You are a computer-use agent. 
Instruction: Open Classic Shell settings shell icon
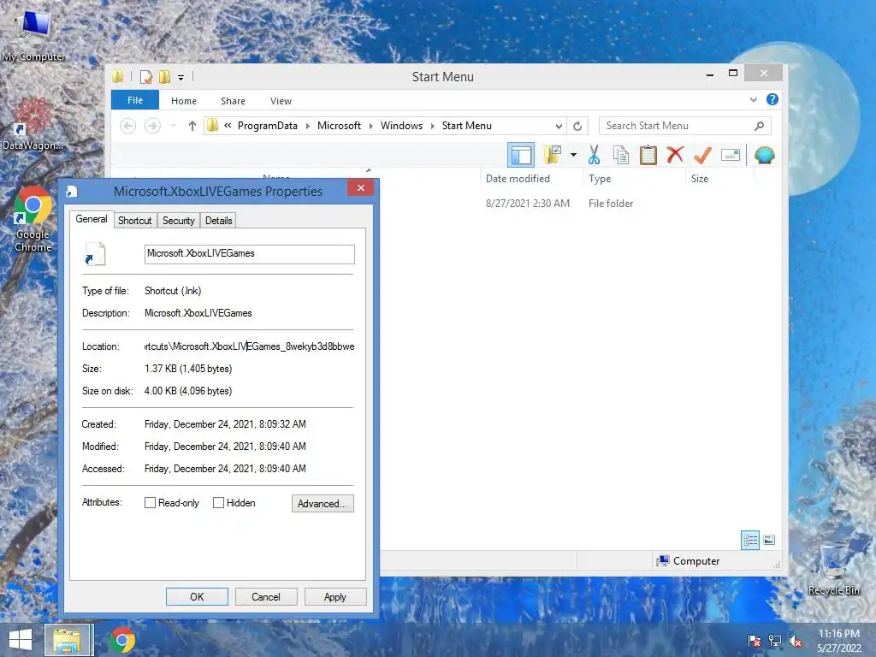click(x=764, y=155)
